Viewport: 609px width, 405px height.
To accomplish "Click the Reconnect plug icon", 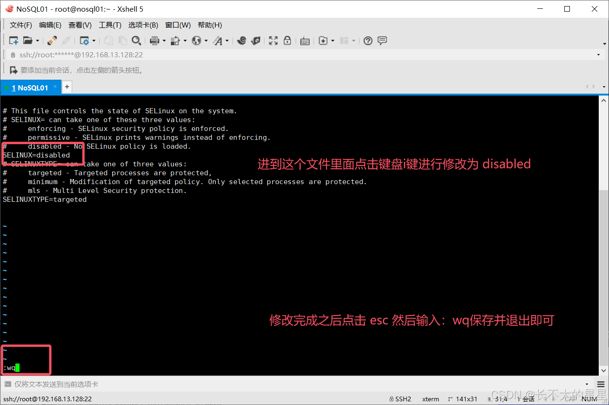I will [x=52, y=41].
